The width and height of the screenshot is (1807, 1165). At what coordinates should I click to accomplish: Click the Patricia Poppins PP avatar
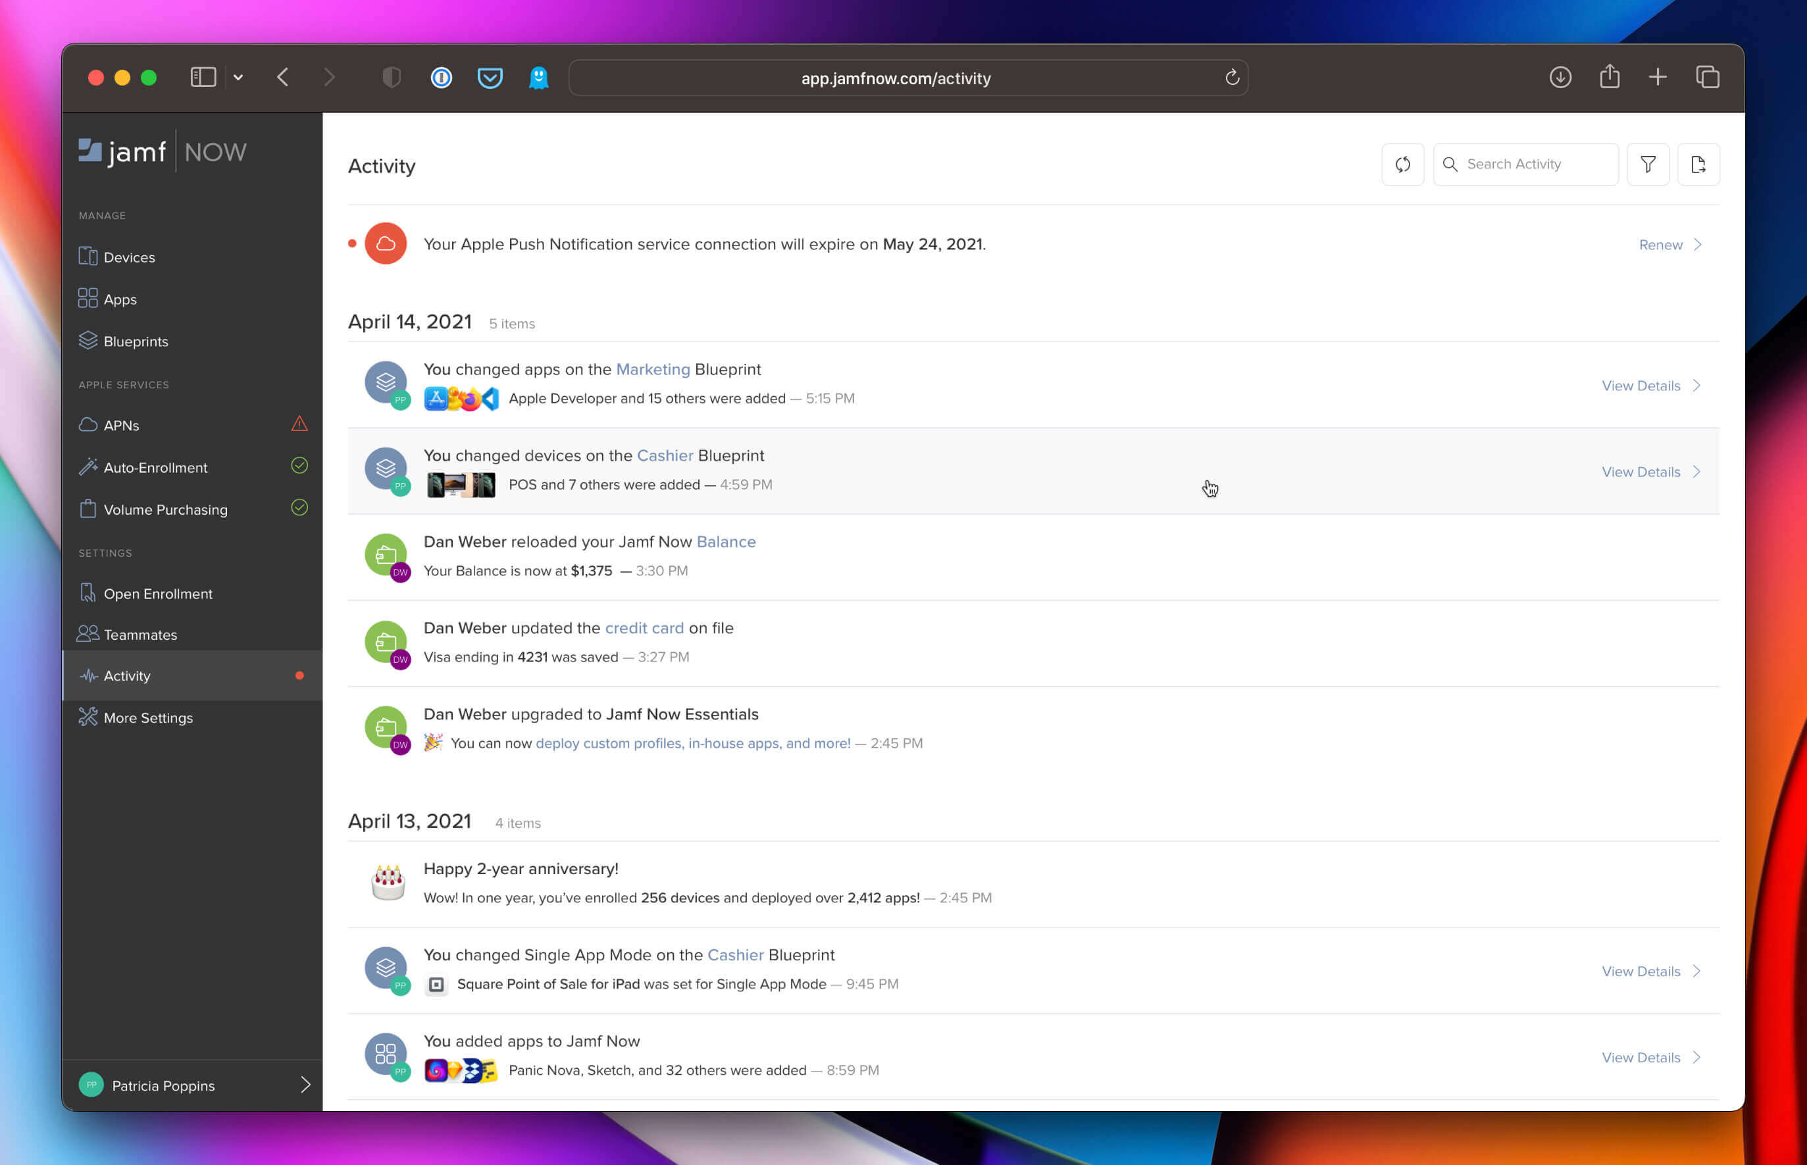pyautogui.click(x=91, y=1085)
